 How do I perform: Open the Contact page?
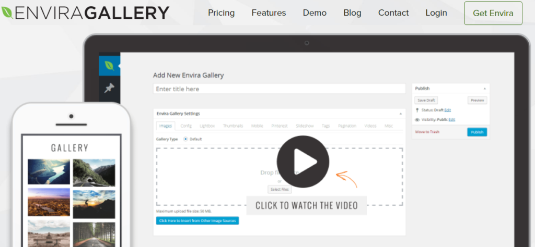point(393,13)
